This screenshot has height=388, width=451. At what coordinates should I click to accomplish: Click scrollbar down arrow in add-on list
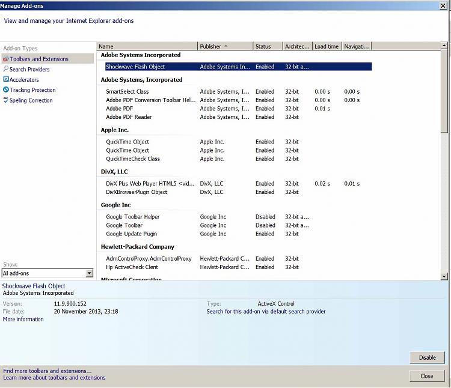pos(444,276)
